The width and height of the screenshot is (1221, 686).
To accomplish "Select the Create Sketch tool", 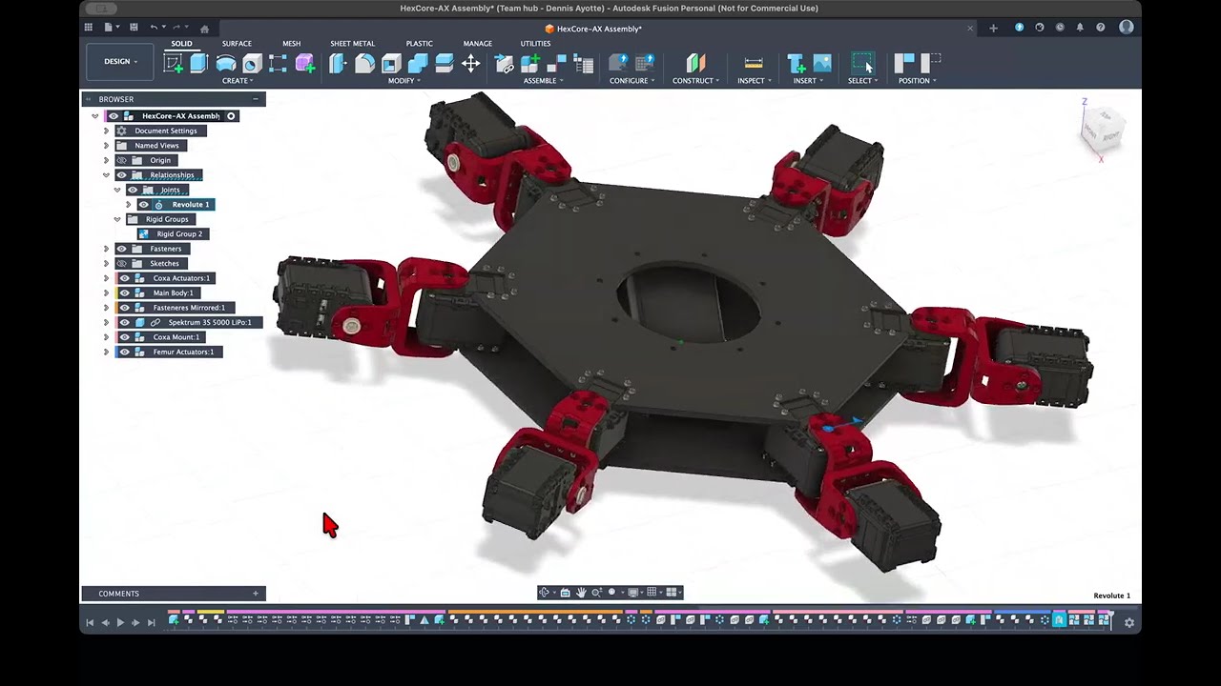I will coord(174,63).
